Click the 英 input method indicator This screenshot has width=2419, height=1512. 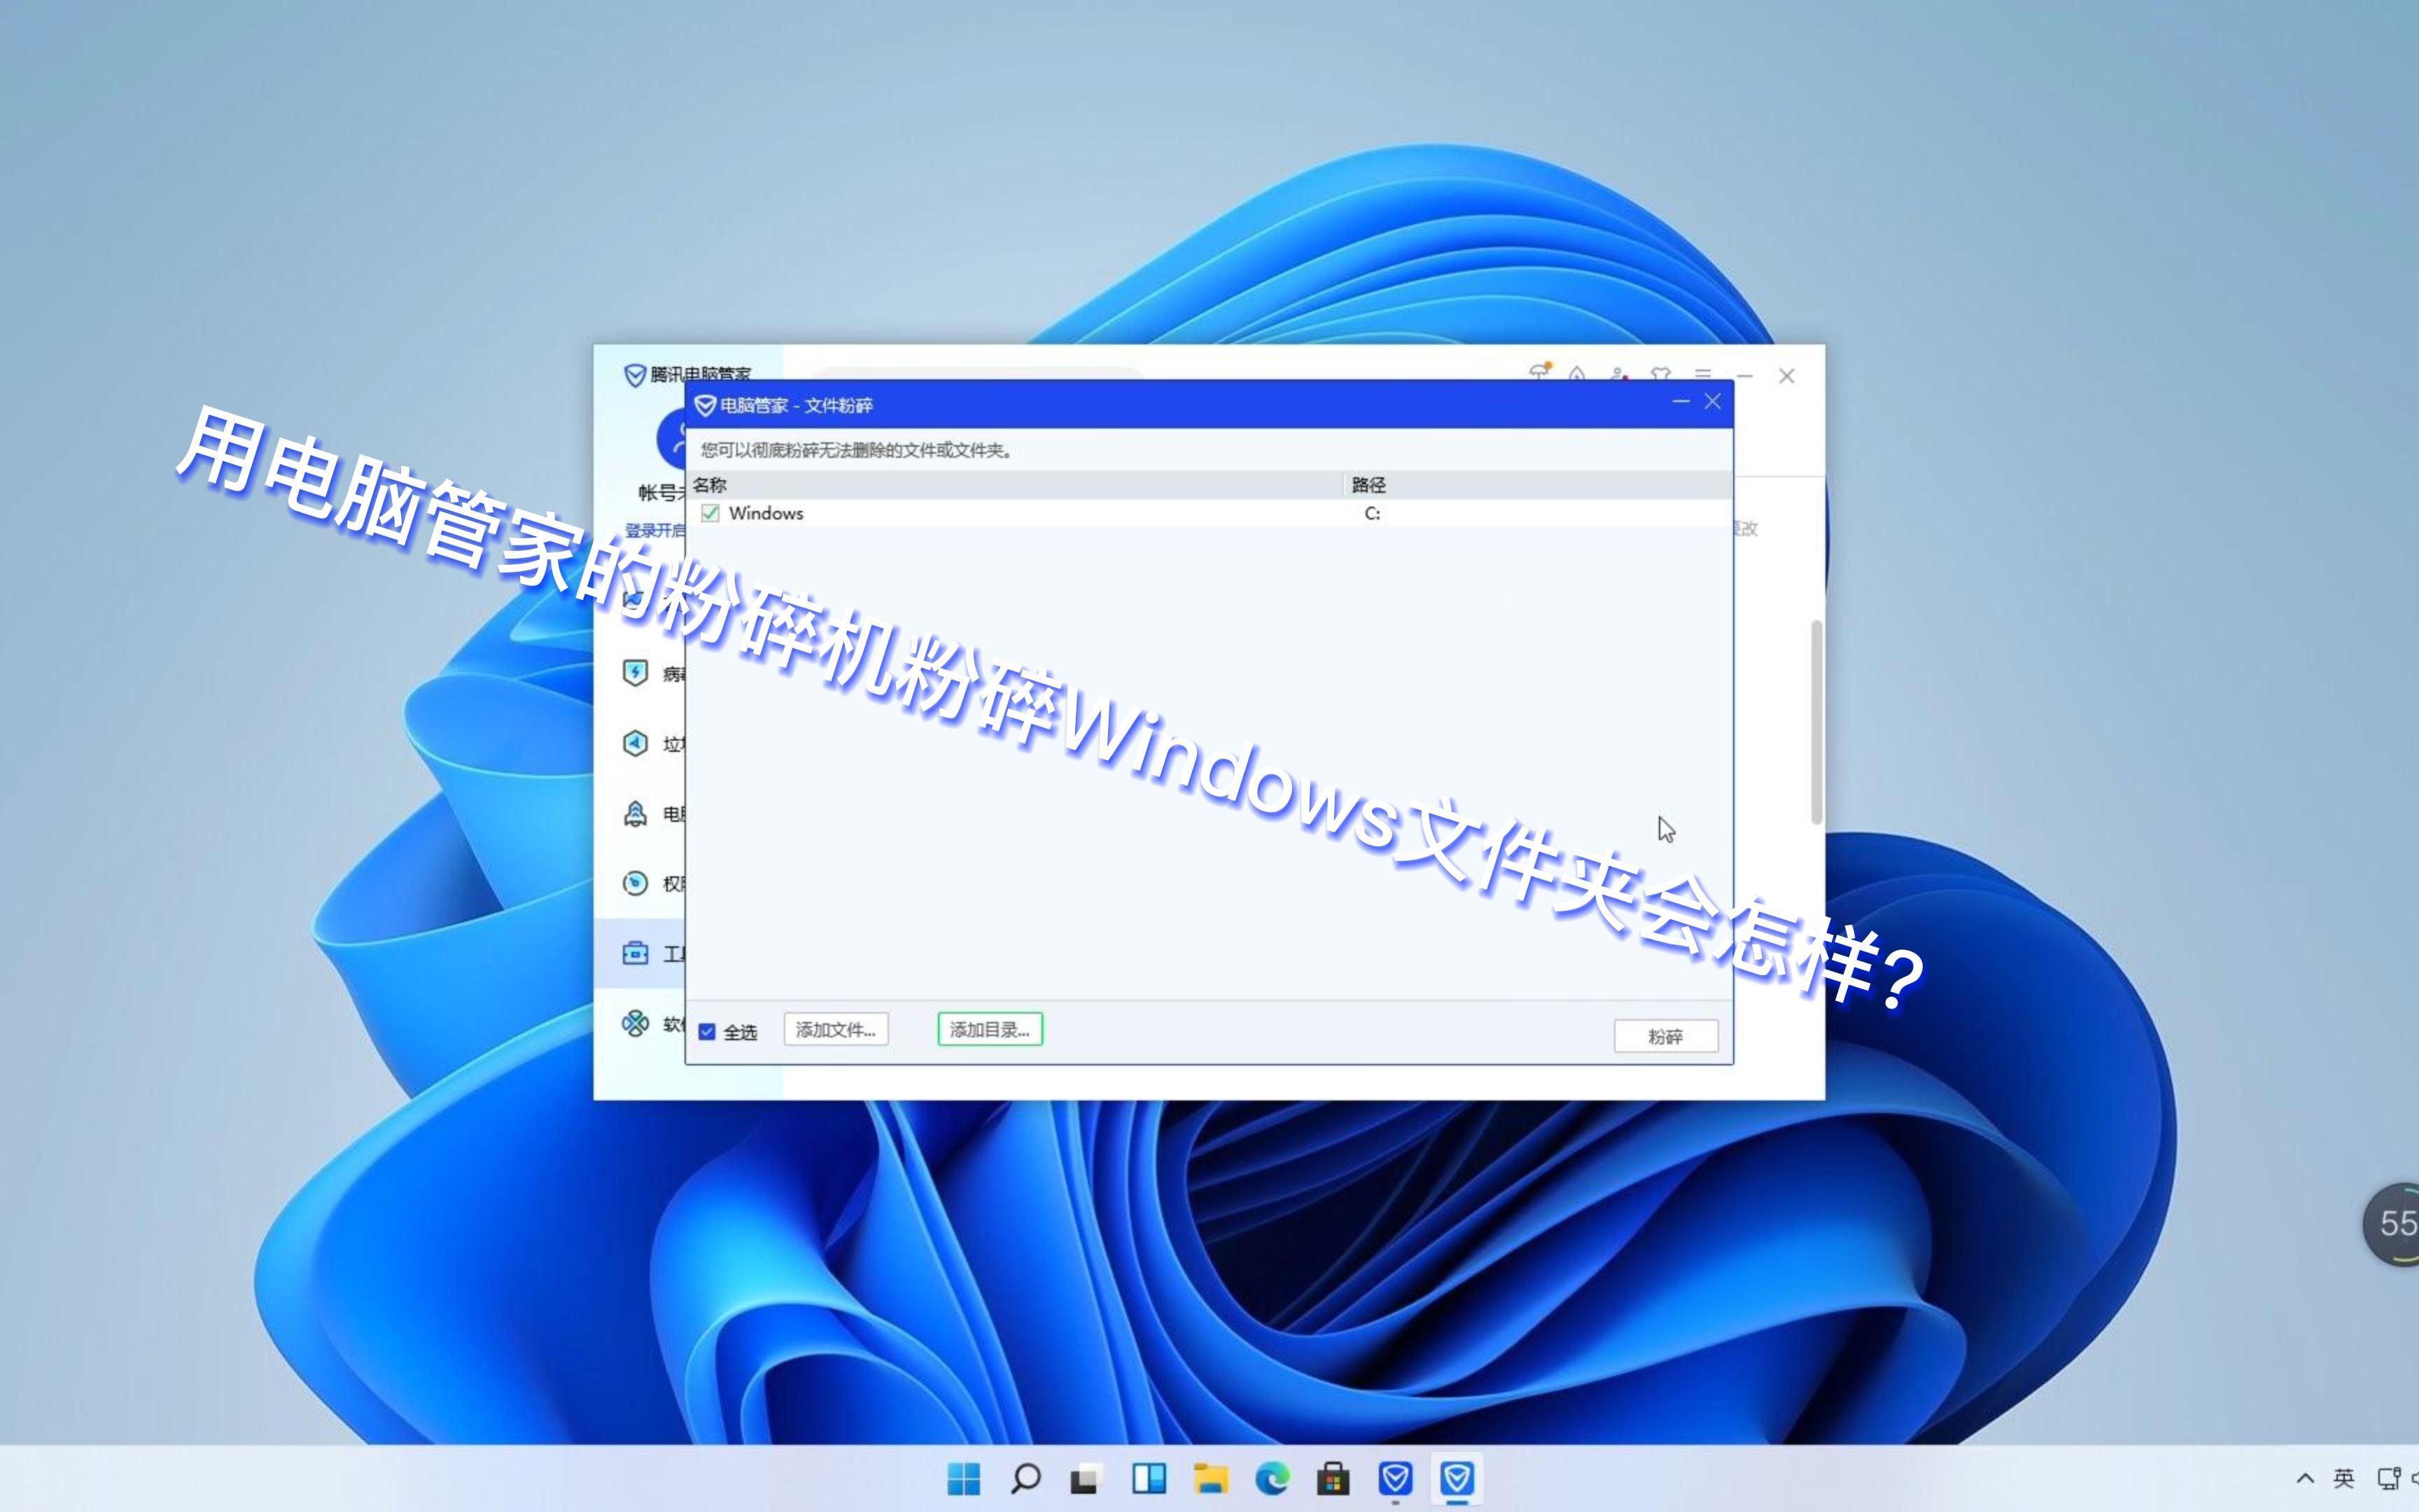pyautogui.click(x=2344, y=1478)
